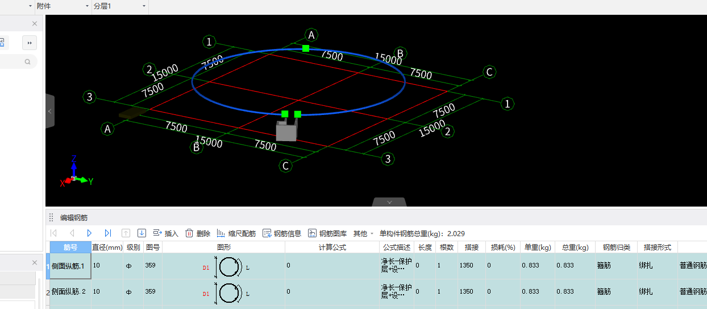Select the 单重(kg) column header
Viewport: 707px width, 309px height.
click(538, 247)
